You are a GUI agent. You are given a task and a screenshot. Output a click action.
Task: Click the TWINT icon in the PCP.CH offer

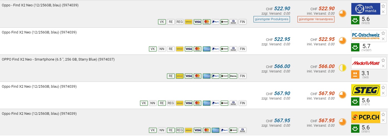(233, 130)
